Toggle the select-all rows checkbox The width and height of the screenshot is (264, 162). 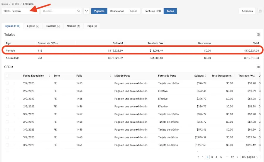(x=7, y=76)
